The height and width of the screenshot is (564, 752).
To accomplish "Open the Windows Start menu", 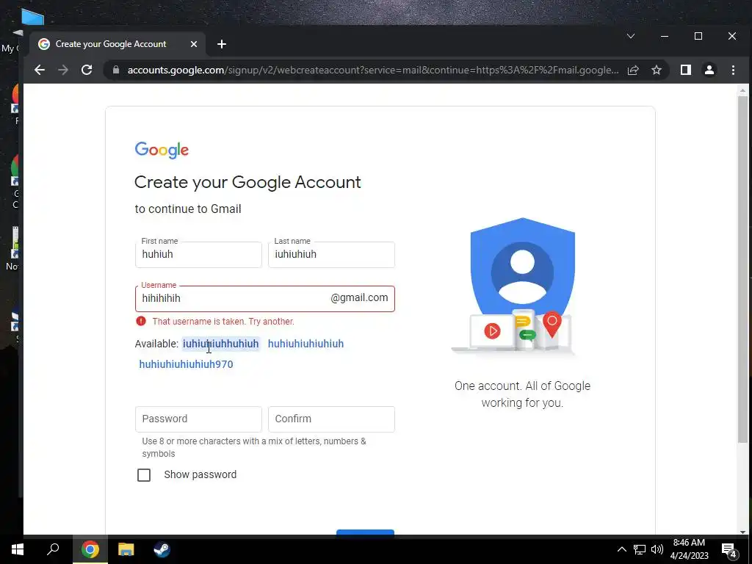I will (18, 549).
